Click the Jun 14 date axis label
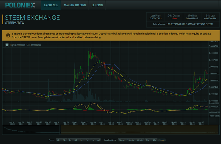This screenshot has height=144, width=221. click(93, 123)
